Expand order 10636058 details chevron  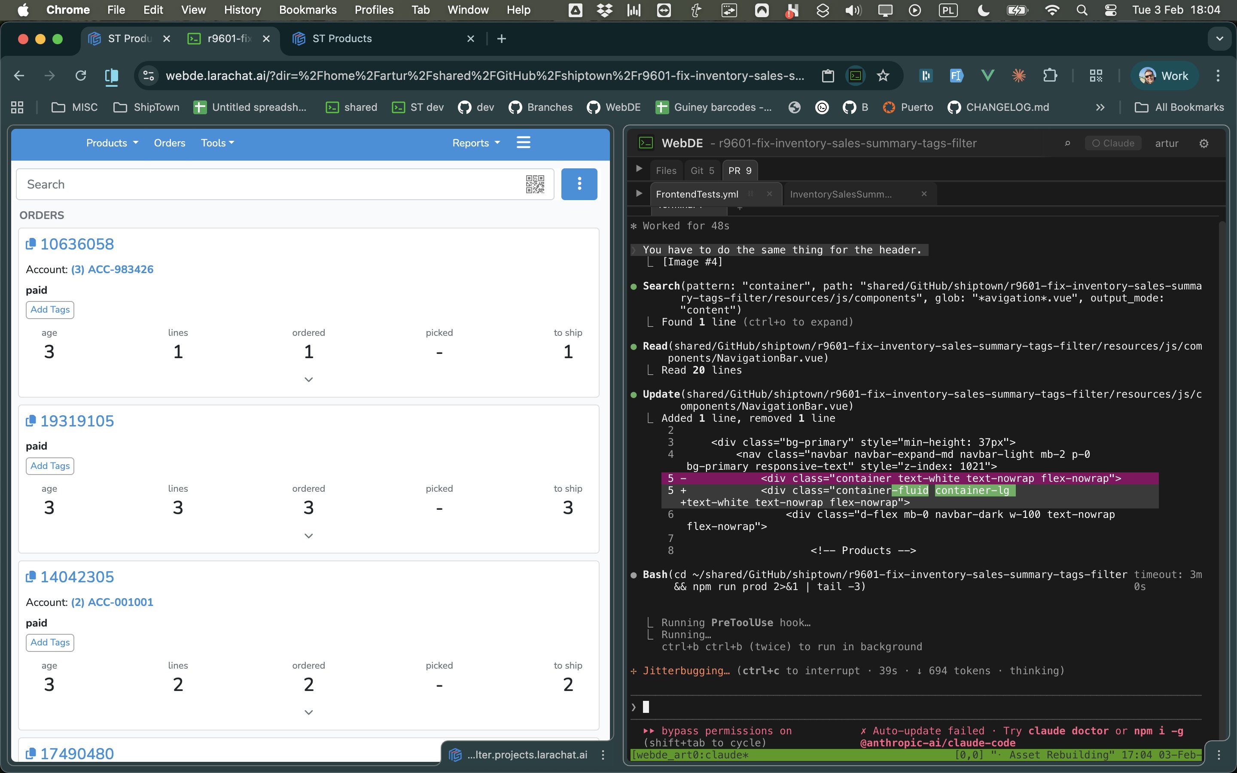308,379
